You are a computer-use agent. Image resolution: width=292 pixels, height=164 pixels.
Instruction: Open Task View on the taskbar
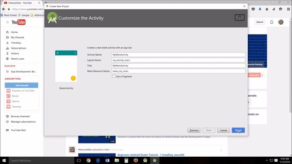[79, 160]
